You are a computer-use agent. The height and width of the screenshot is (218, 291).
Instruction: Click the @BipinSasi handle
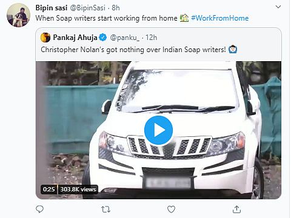pyautogui.click(x=88, y=8)
